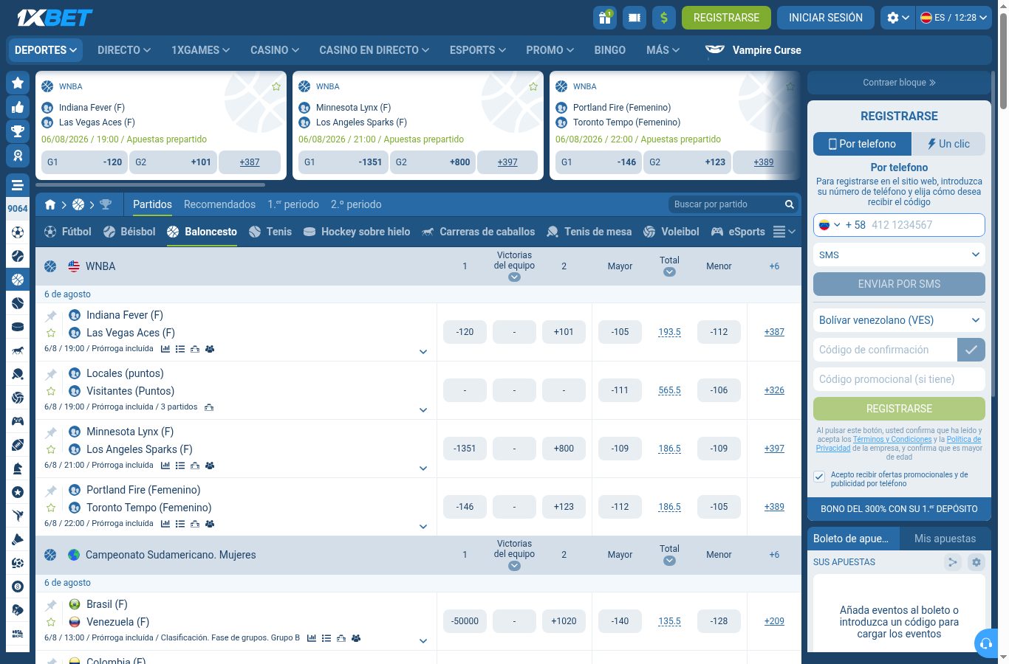Open the SMS method dropdown
This screenshot has height=664, width=1009.
click(x=899, y=255)
